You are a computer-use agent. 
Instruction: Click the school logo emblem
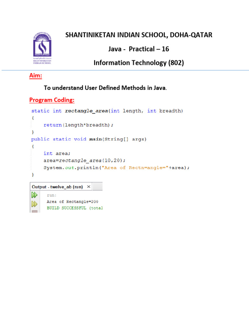(42, 48)
